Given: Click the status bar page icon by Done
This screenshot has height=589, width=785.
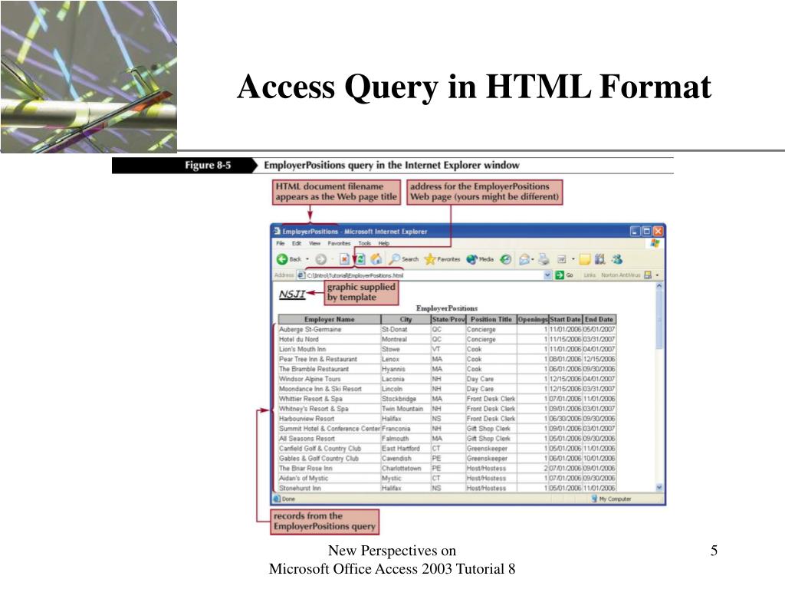Looking at the screenshot, I should coord(277,499).
